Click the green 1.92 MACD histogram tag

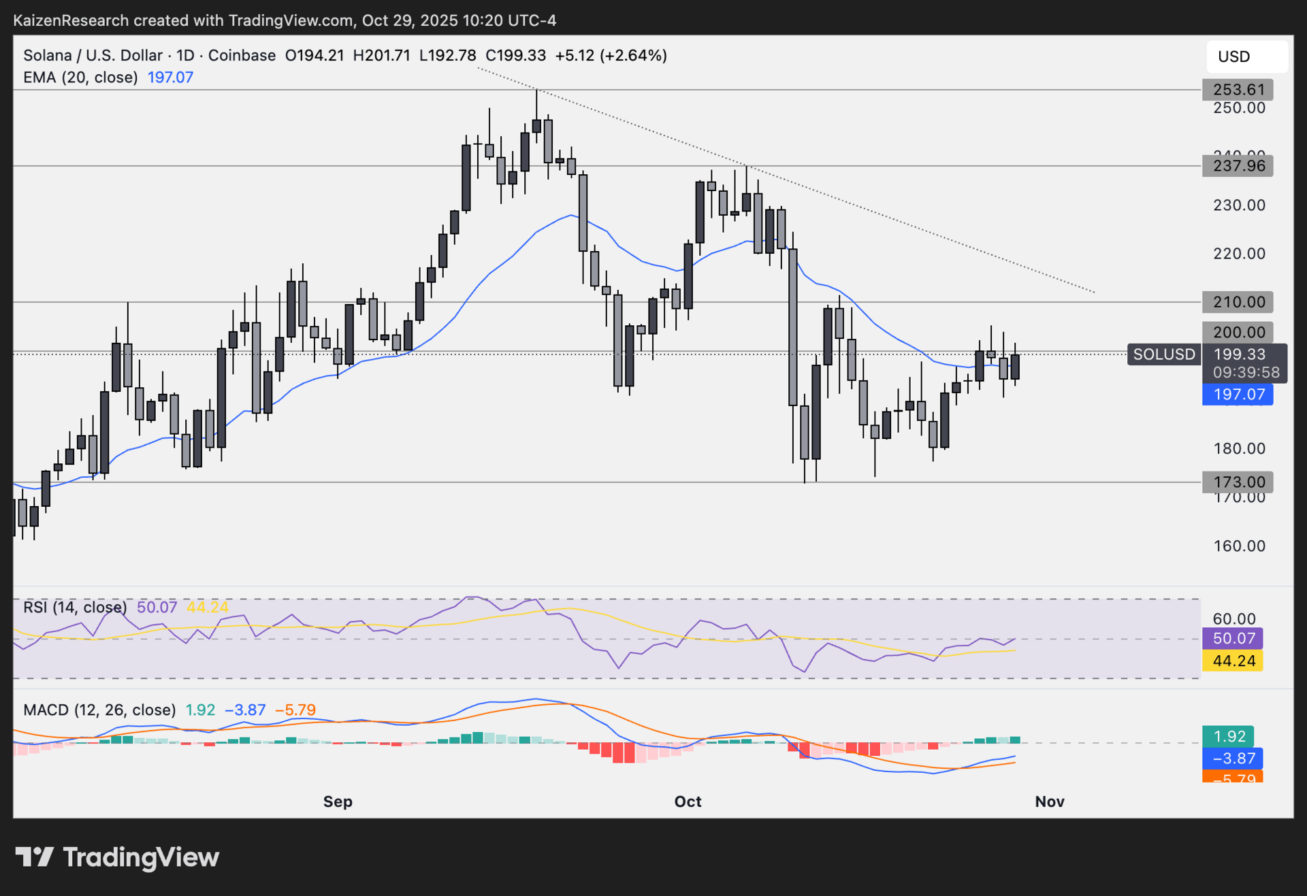point(1228,736)
